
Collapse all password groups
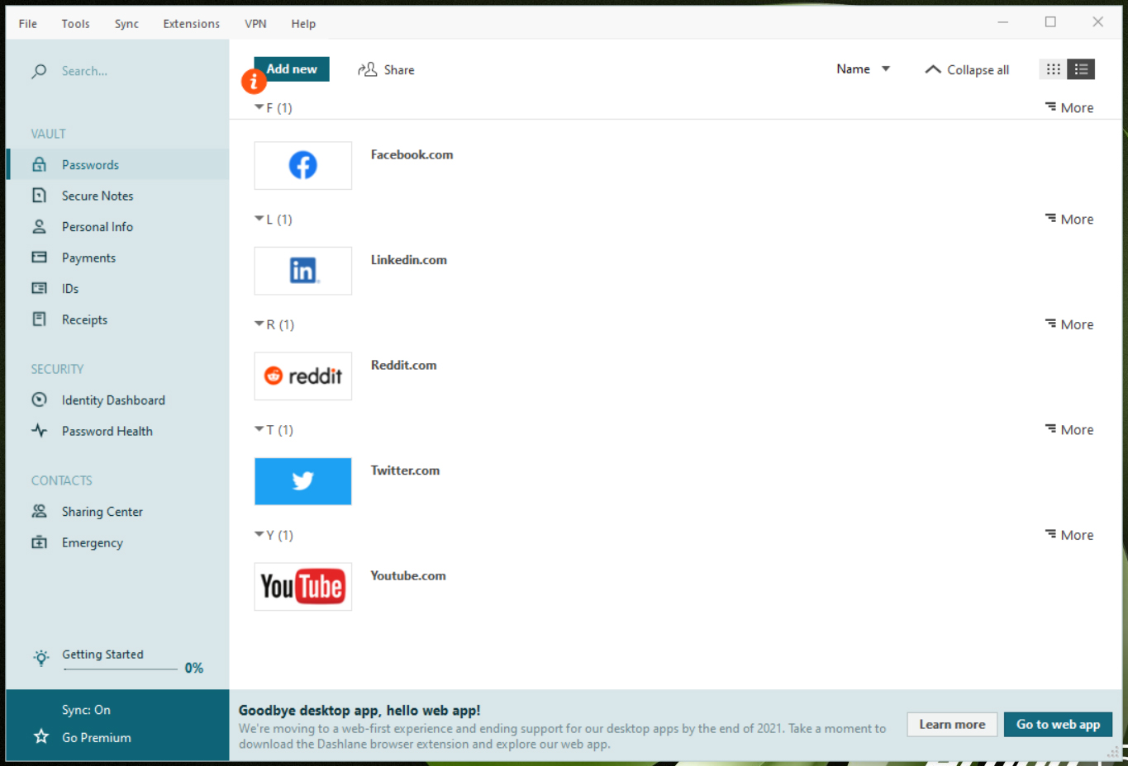pos(967,69)
